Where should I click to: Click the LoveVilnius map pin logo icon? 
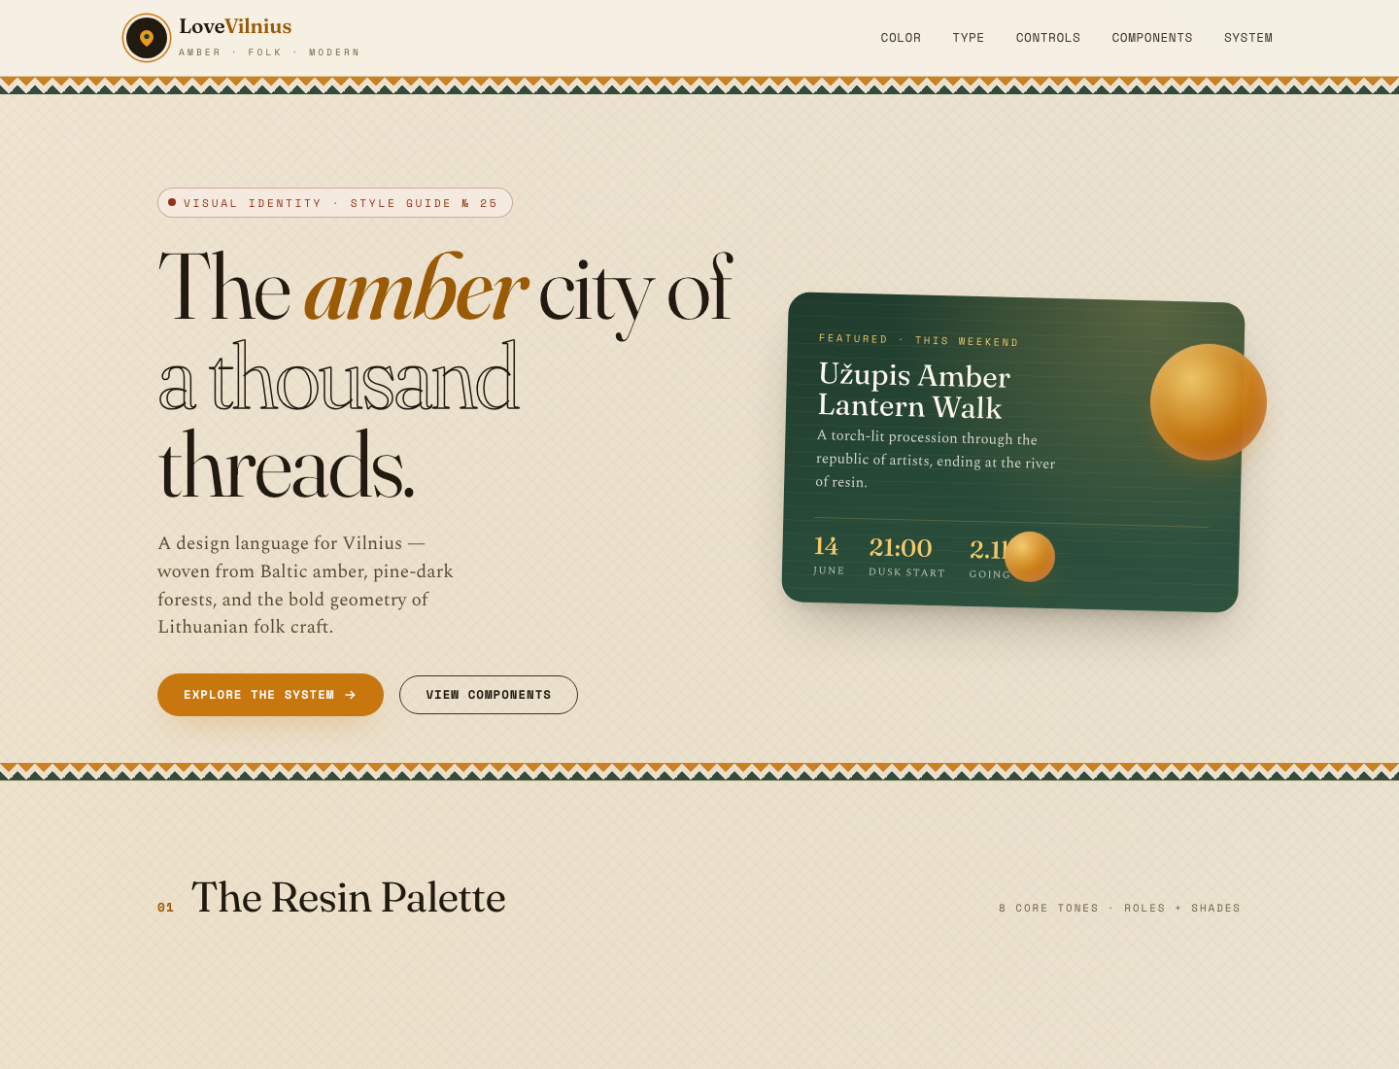[147, 38]
